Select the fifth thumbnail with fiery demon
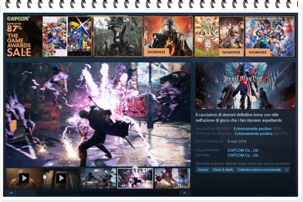This screenshot has height=202, width=303. (x=172, y=178)
